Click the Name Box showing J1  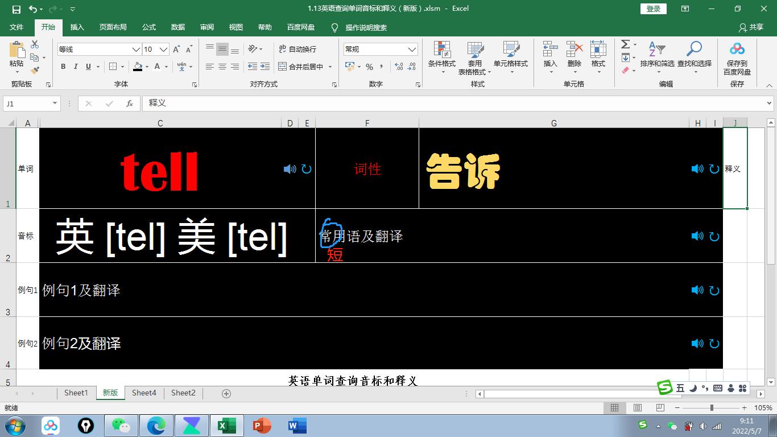pos(27,103)
